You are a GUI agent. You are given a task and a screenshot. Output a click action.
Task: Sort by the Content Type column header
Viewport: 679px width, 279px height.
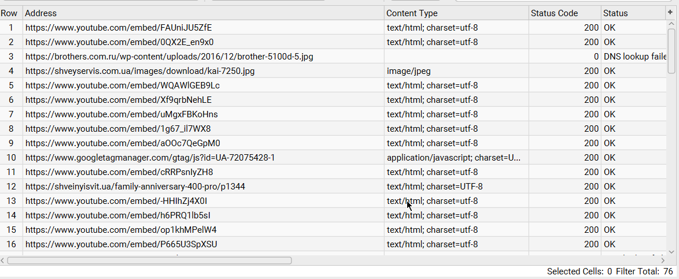[456, 13]
